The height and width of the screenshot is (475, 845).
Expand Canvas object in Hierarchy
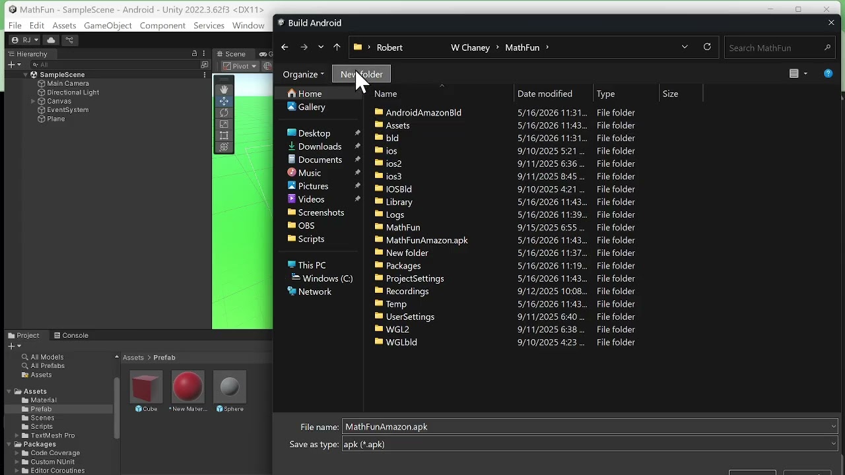(x=33, y=101)
